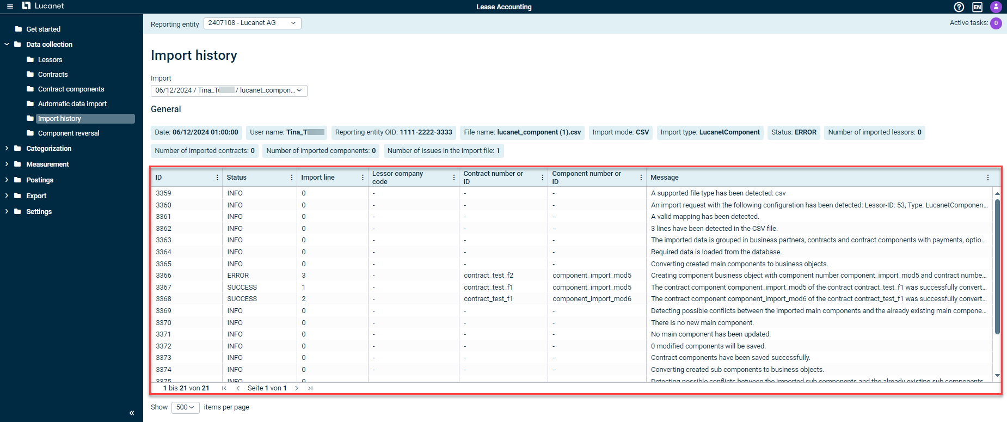The width and height of the screenshot is (1007, 422).
Task: Click scrollbar up arrow in table
Action: 997,193
